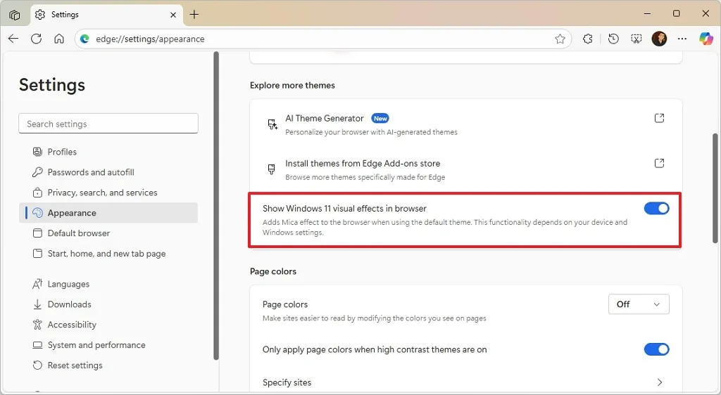Select the Appearance settings section
721x395 pixels.
(x=108, y=213)
